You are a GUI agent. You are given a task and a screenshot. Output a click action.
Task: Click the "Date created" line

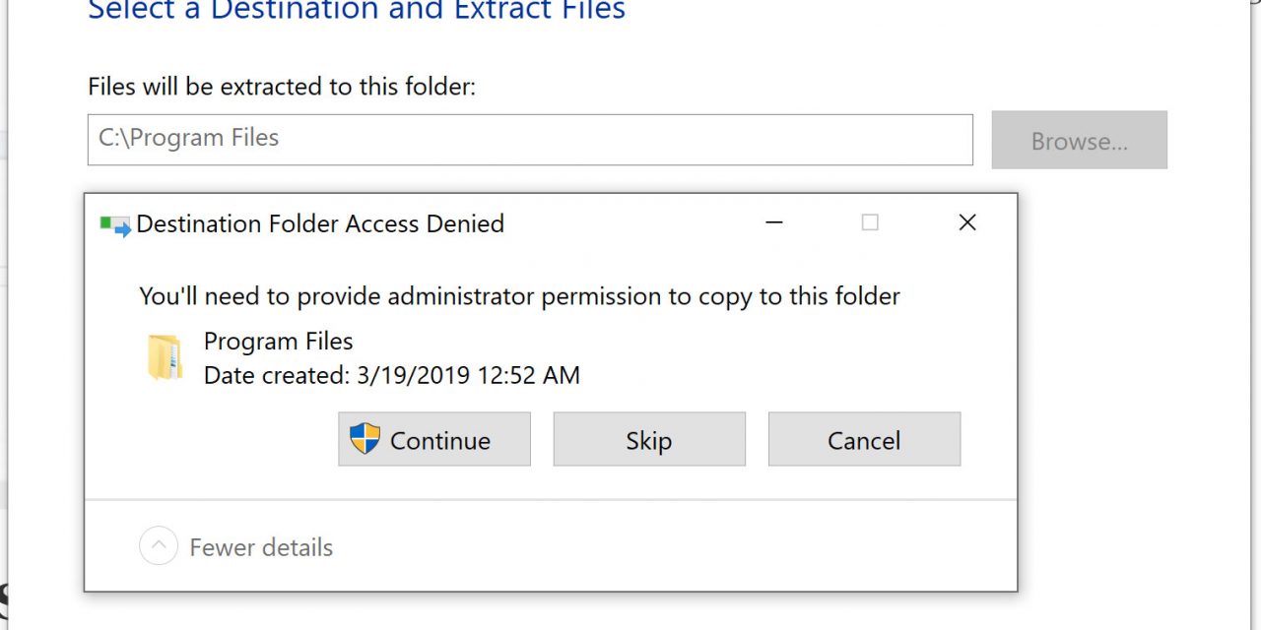pyautogui.click(x=391, y=375)
